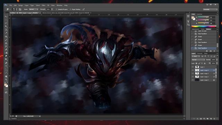Viewport: 222px width, 125px height.
Task: Select the Layer 1 copy 3 layer name
Action: tap(204, 74)
